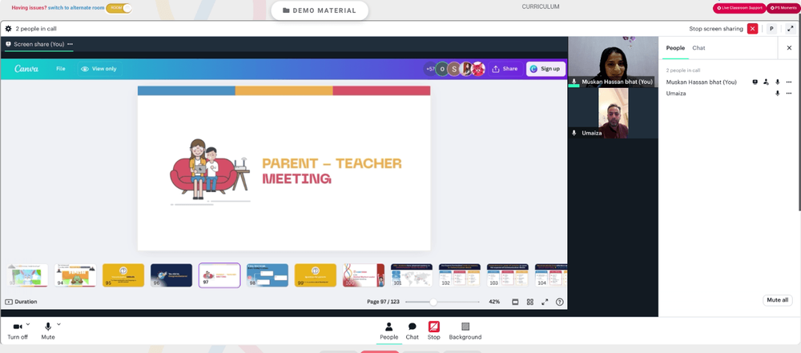Open Background effects

[x=465, y=331]
